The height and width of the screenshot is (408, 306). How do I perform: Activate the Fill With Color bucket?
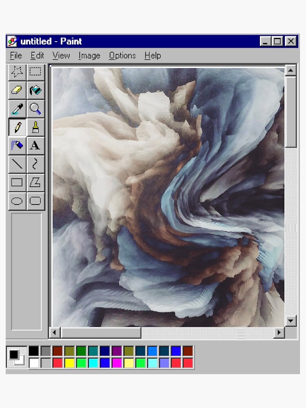(35, 91)
